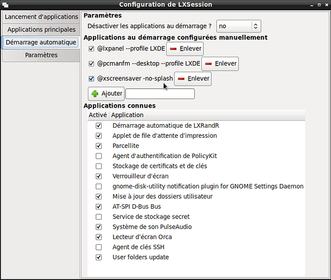Click 'Démarrage automatique de LXRandR' row label

pos(165,125)
